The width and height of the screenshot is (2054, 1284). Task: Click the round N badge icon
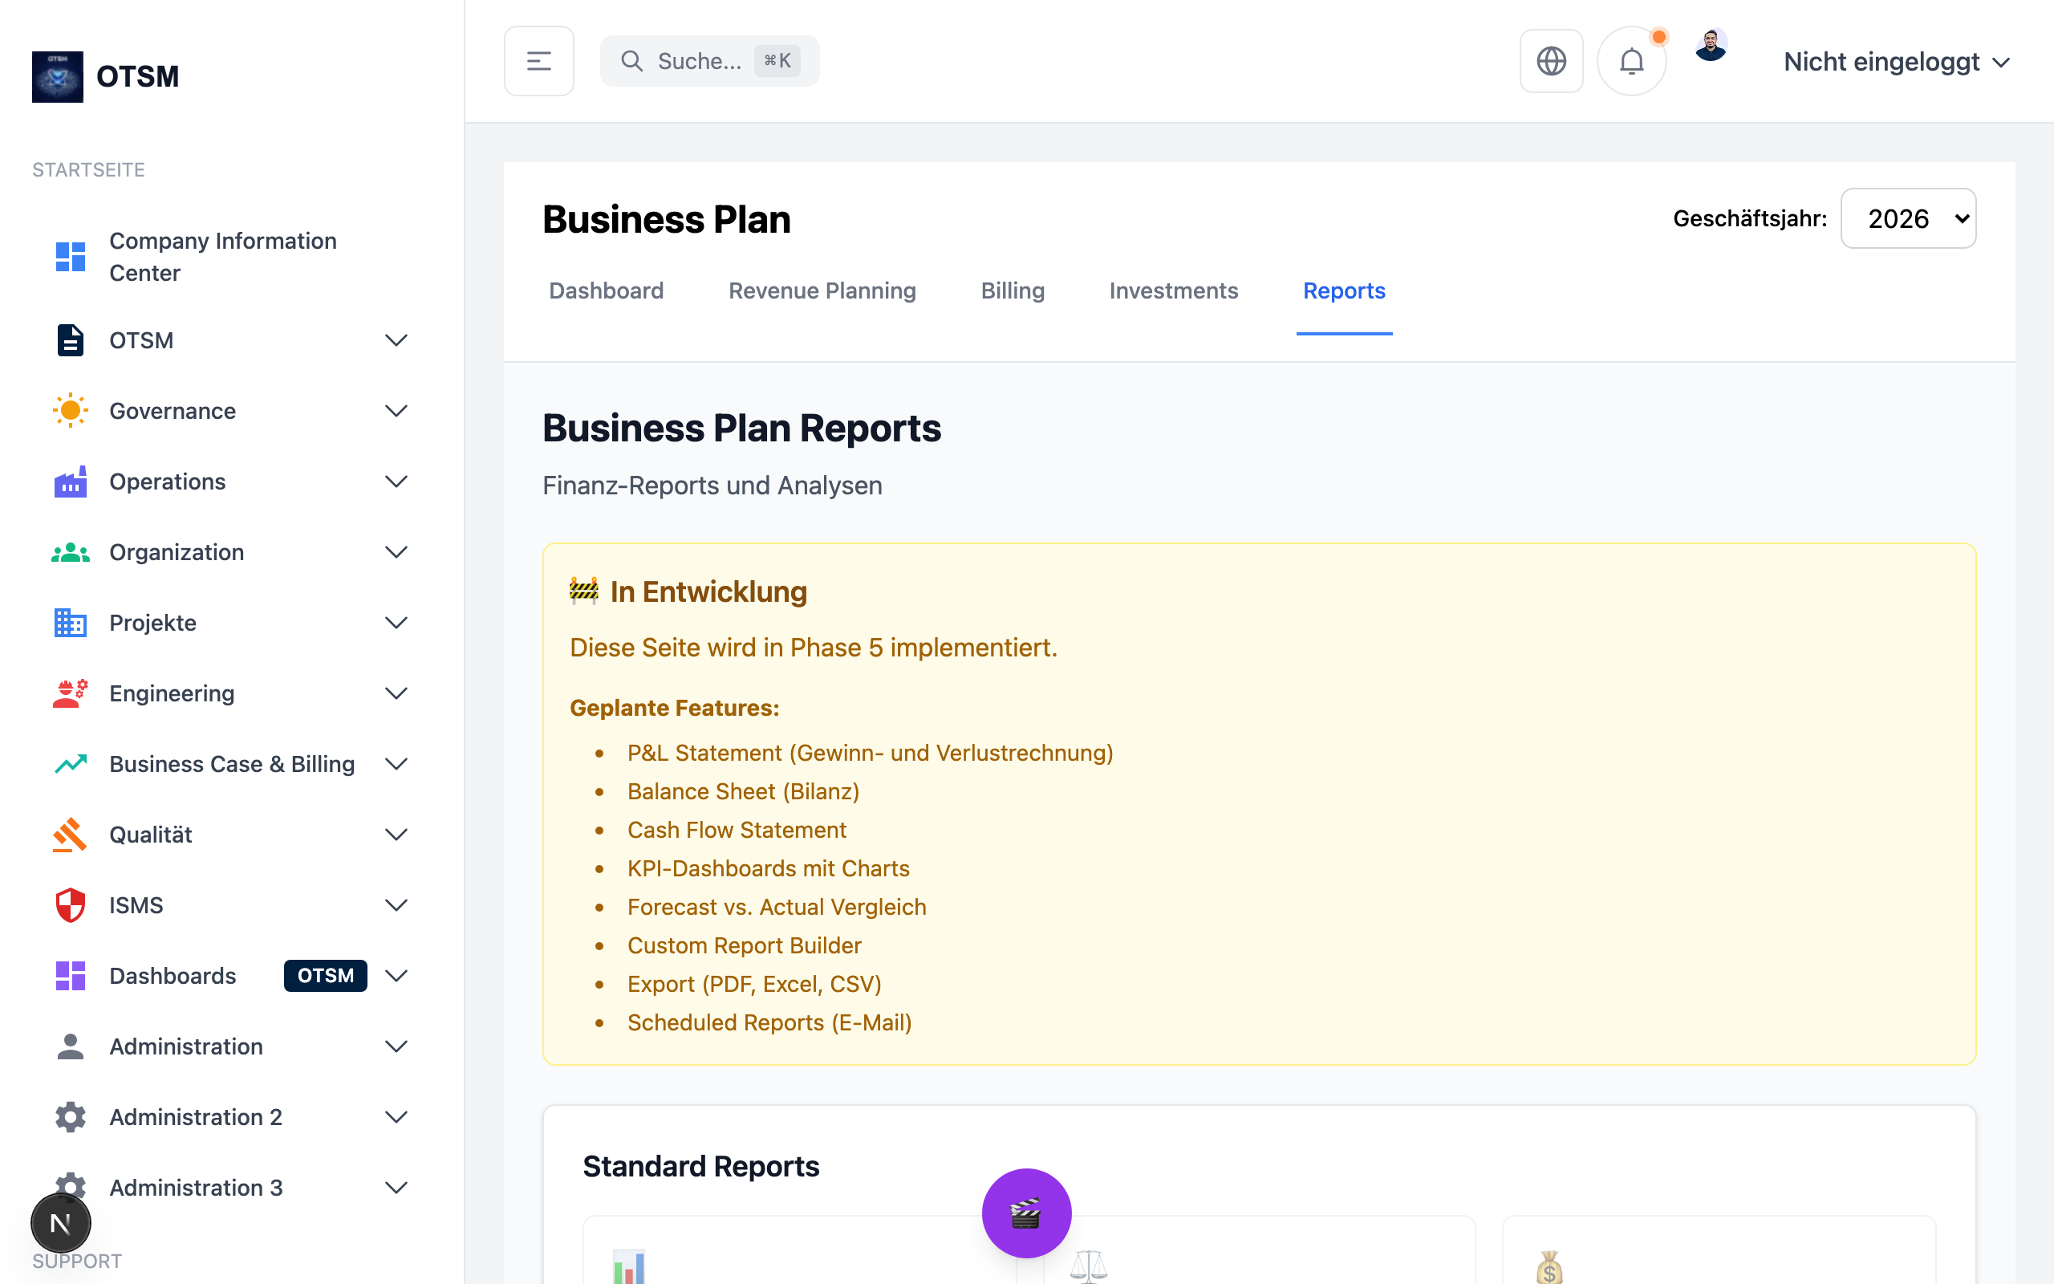[60, 1223]
